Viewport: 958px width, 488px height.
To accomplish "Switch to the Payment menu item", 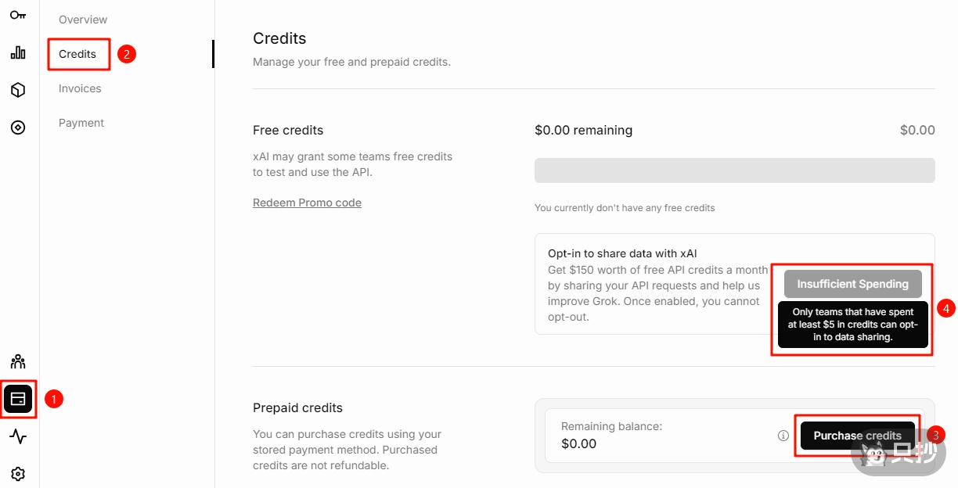I will pyautogui.click(x=81, y=123).
